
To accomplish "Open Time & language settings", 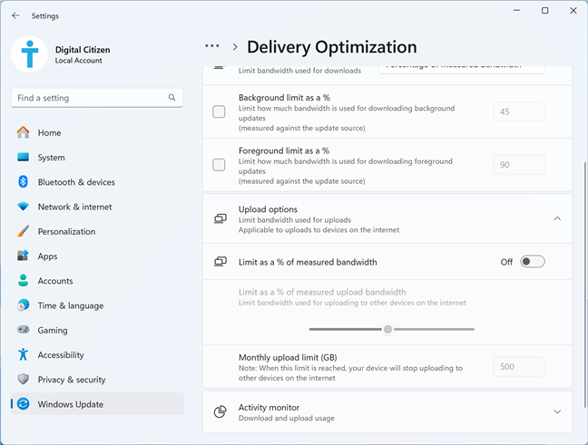I will (x=97, y=305).
